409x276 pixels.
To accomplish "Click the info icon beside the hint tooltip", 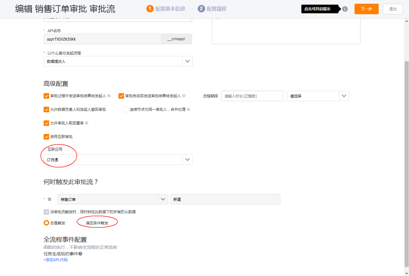I will point(345,9).
